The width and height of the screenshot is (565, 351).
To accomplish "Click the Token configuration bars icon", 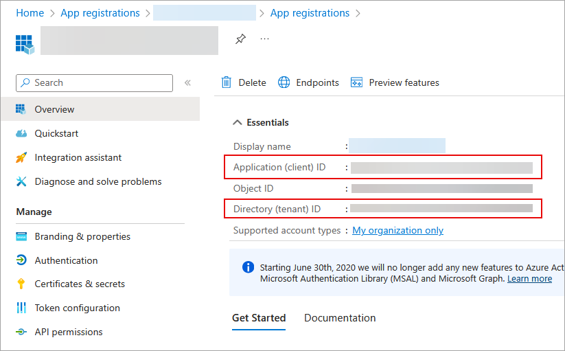I will (21, 308).
